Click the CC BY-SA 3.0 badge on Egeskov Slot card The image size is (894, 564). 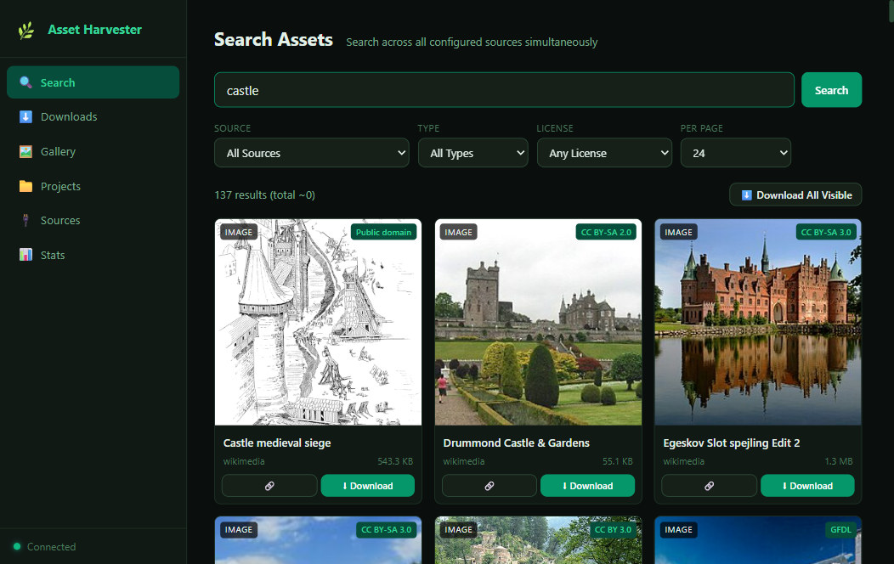point(825,233)
